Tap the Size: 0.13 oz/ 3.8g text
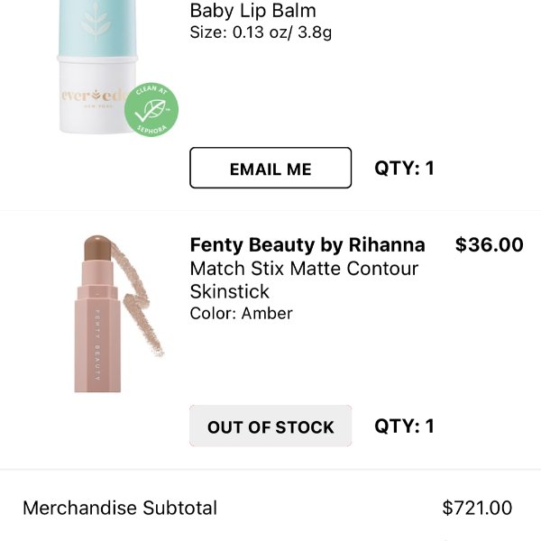This screenshot has width=541, height=541. tap(261, 33)
